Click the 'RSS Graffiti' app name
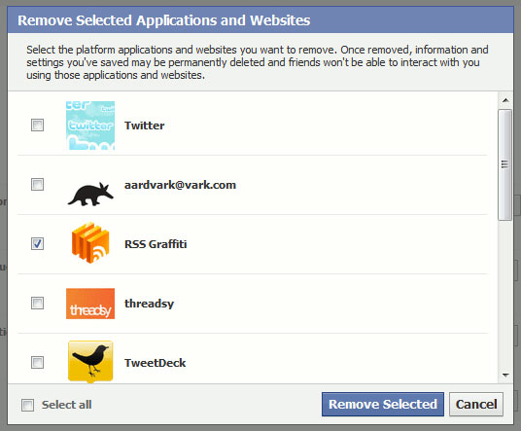The height and width of the screenshot is (431, 521). pyautogui.click(x=156, y=244)
